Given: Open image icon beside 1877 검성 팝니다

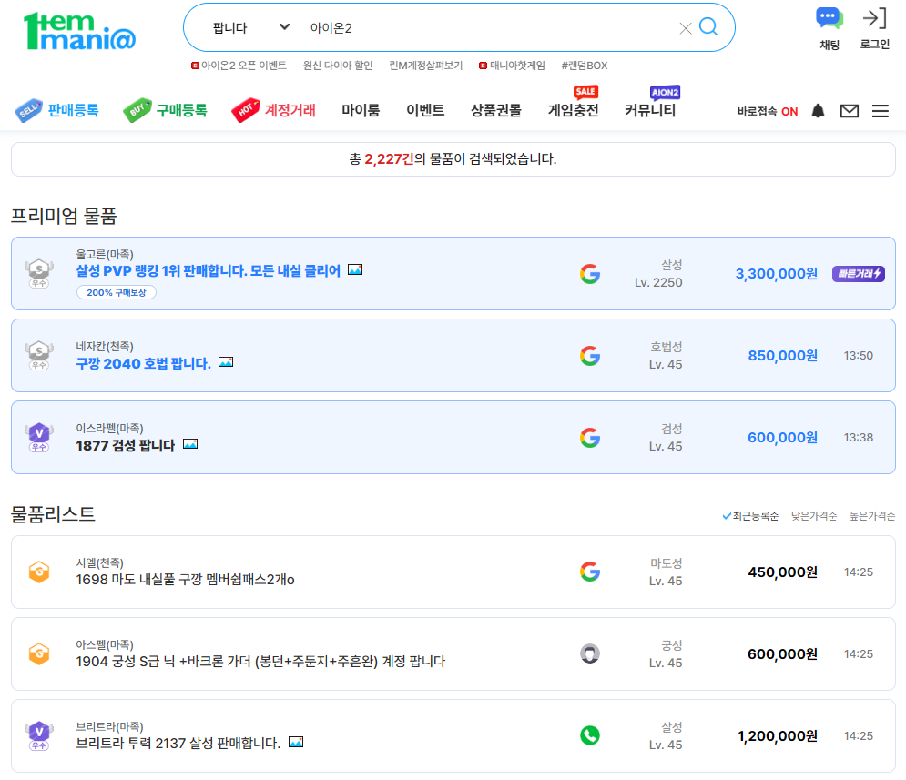Looking at the screenshot, I should [x=190, y=444].
